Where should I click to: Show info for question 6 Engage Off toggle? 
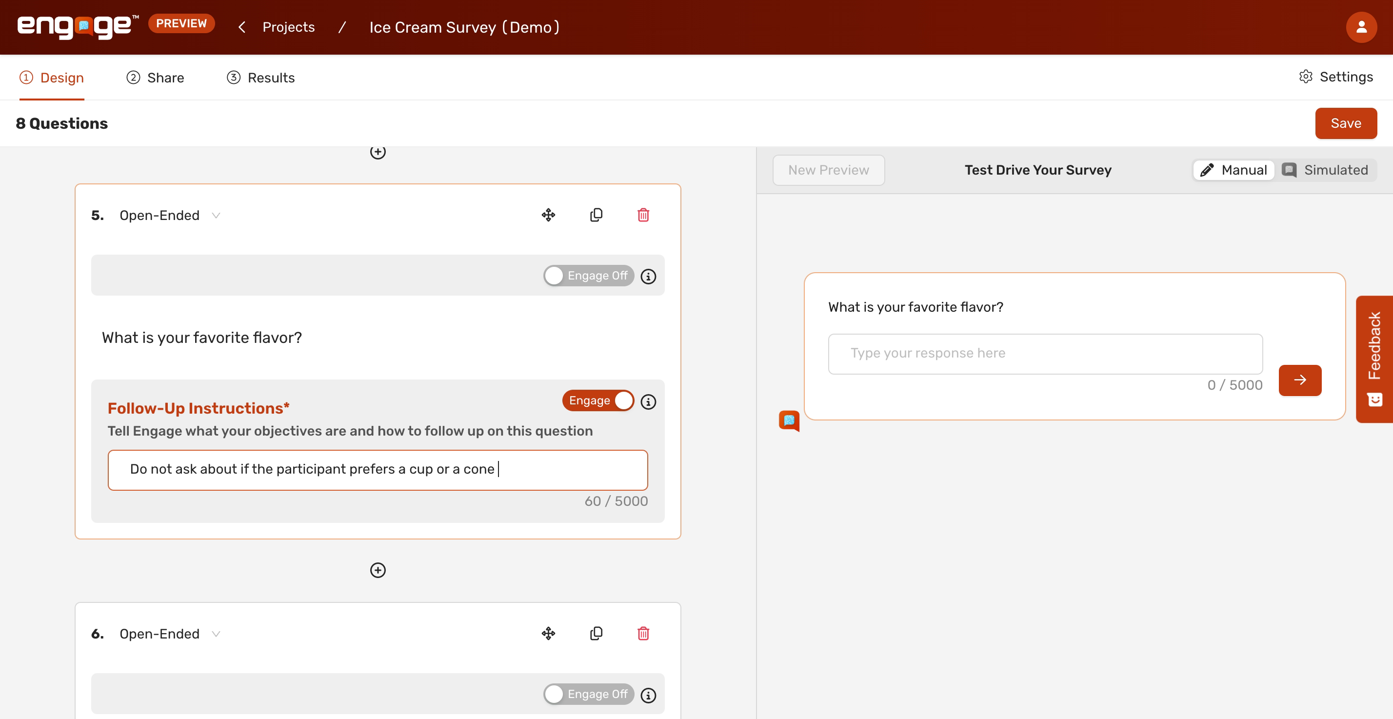pos(648,695)
